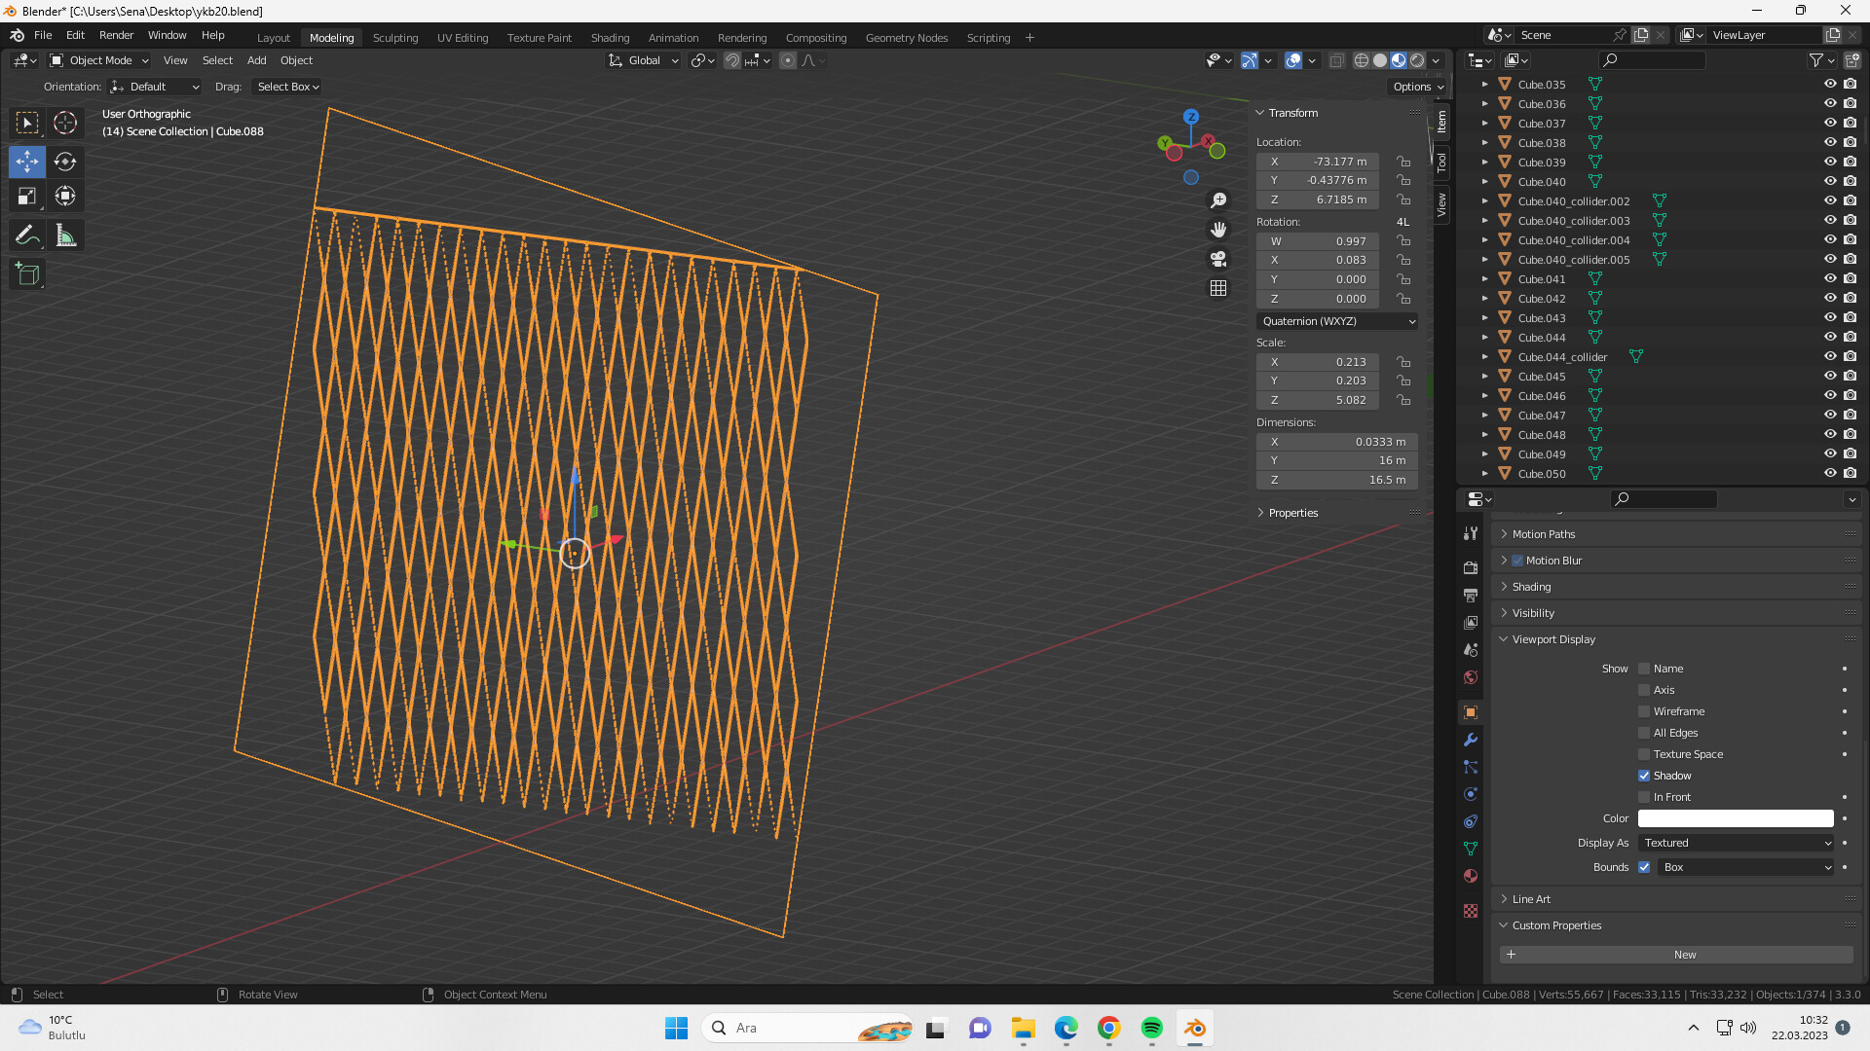Open the Modifier properties tab
The image size is (1870, 1051).
coord(1471,740)
